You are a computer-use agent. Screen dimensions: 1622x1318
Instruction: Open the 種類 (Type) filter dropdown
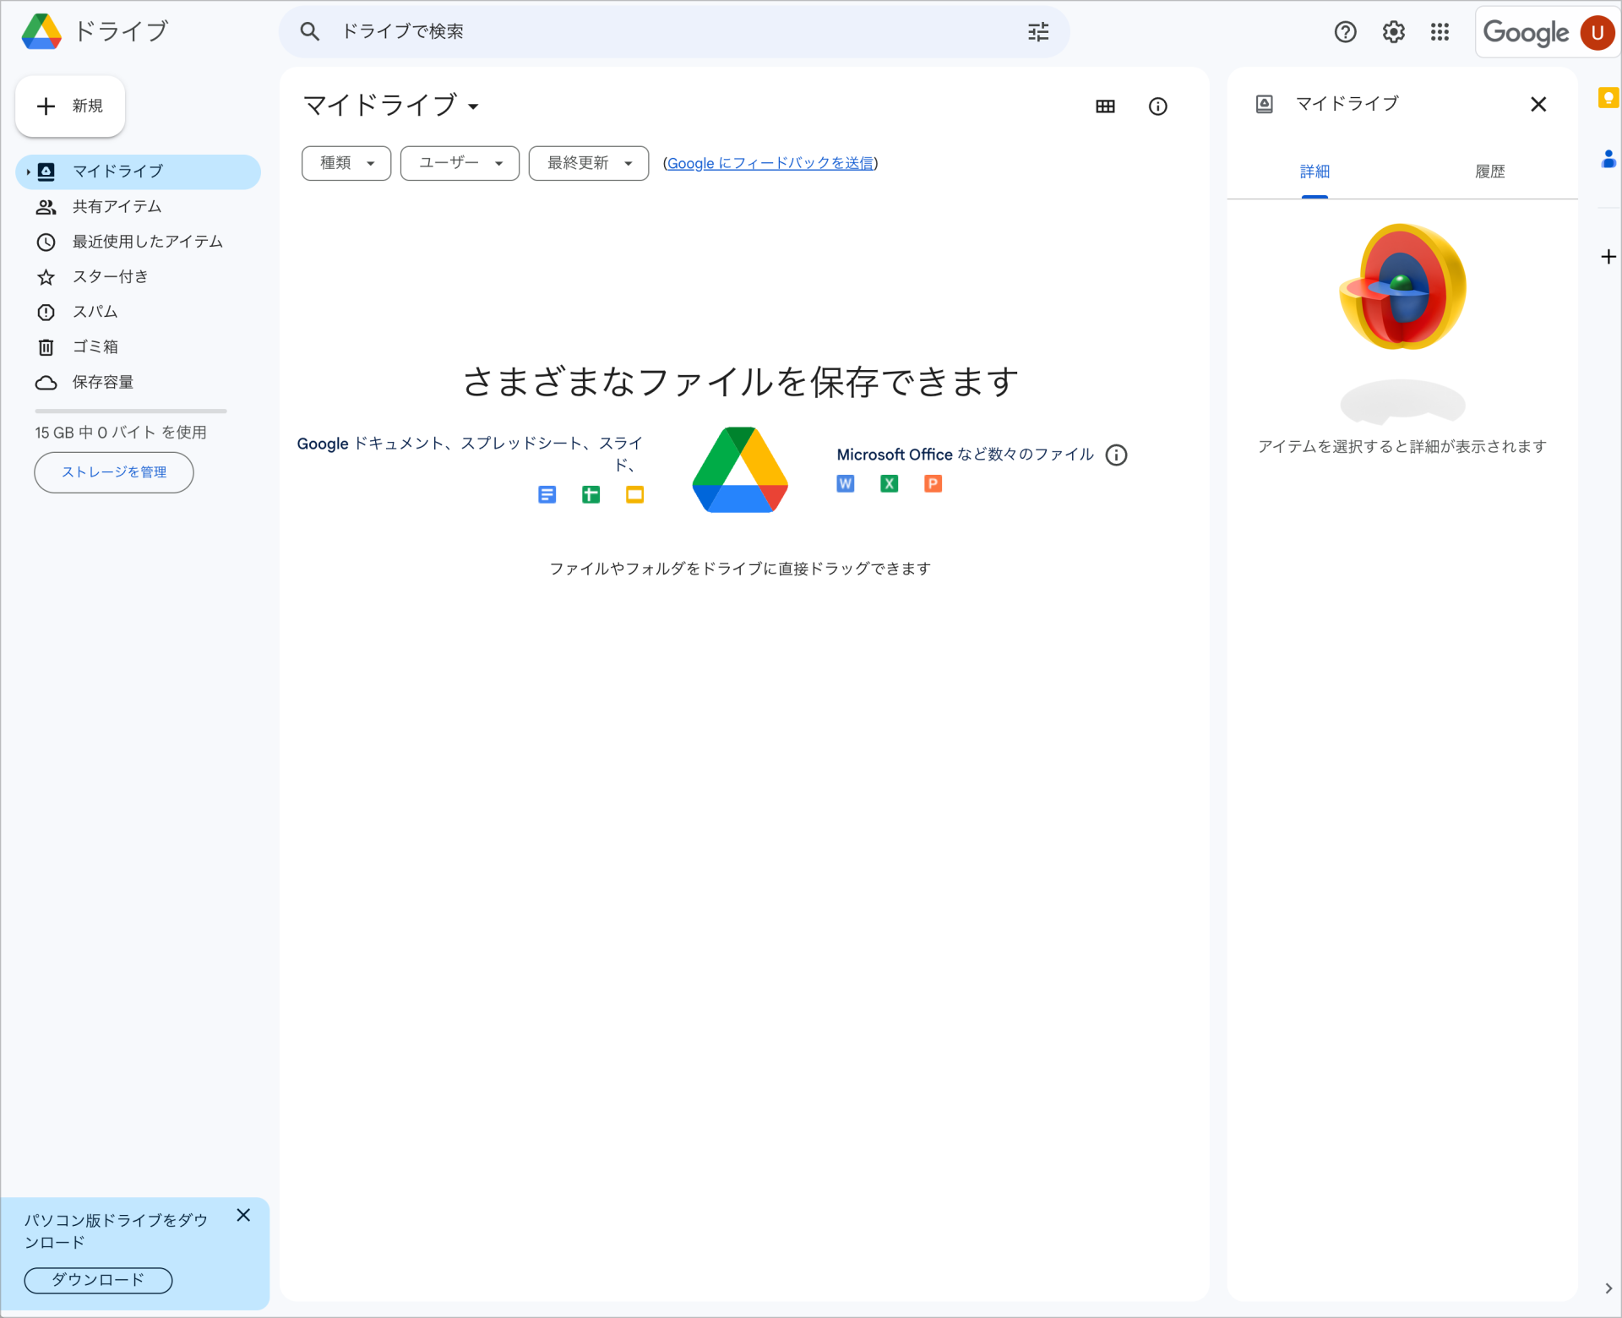click(346, 163)
